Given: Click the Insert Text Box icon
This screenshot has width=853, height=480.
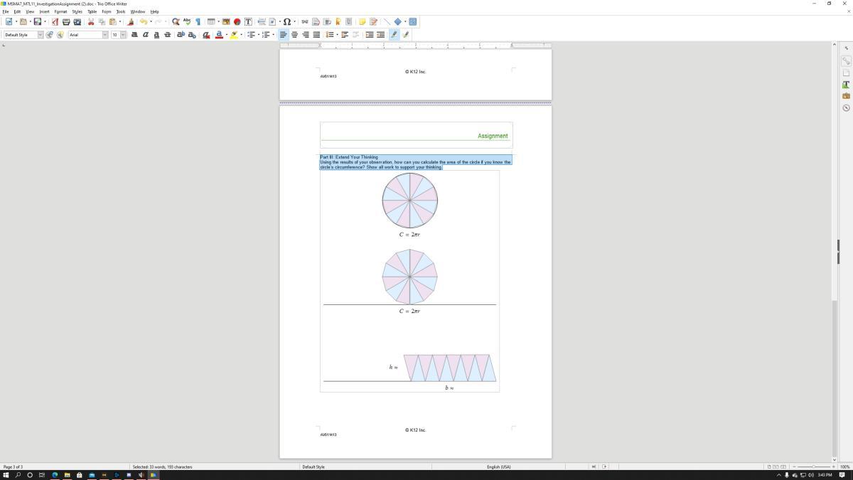Looking at the screenshot, I should click(x=248, y=22).
